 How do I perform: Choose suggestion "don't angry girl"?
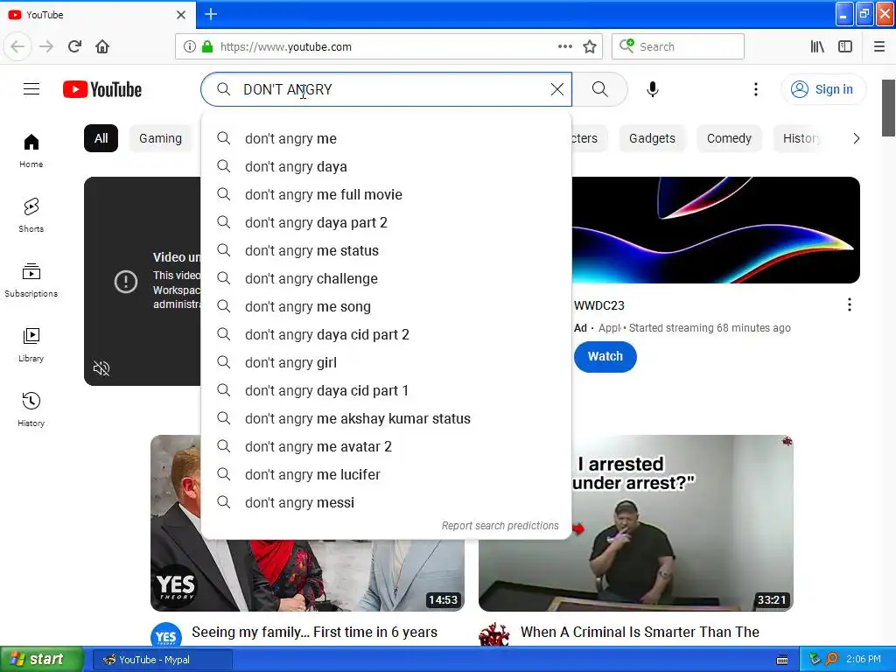click(x=386, y=362)
